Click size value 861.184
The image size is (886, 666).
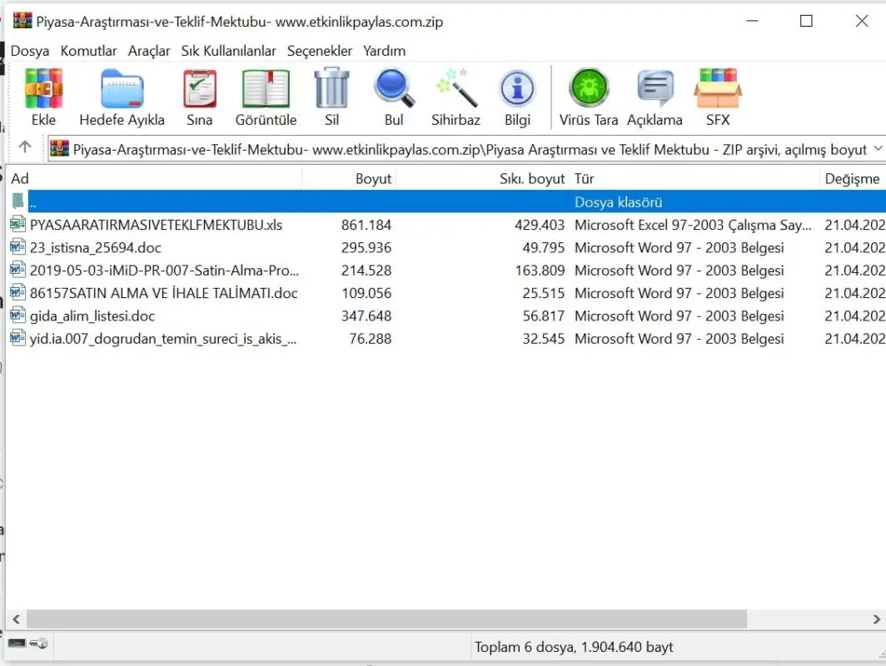[366, 225]
